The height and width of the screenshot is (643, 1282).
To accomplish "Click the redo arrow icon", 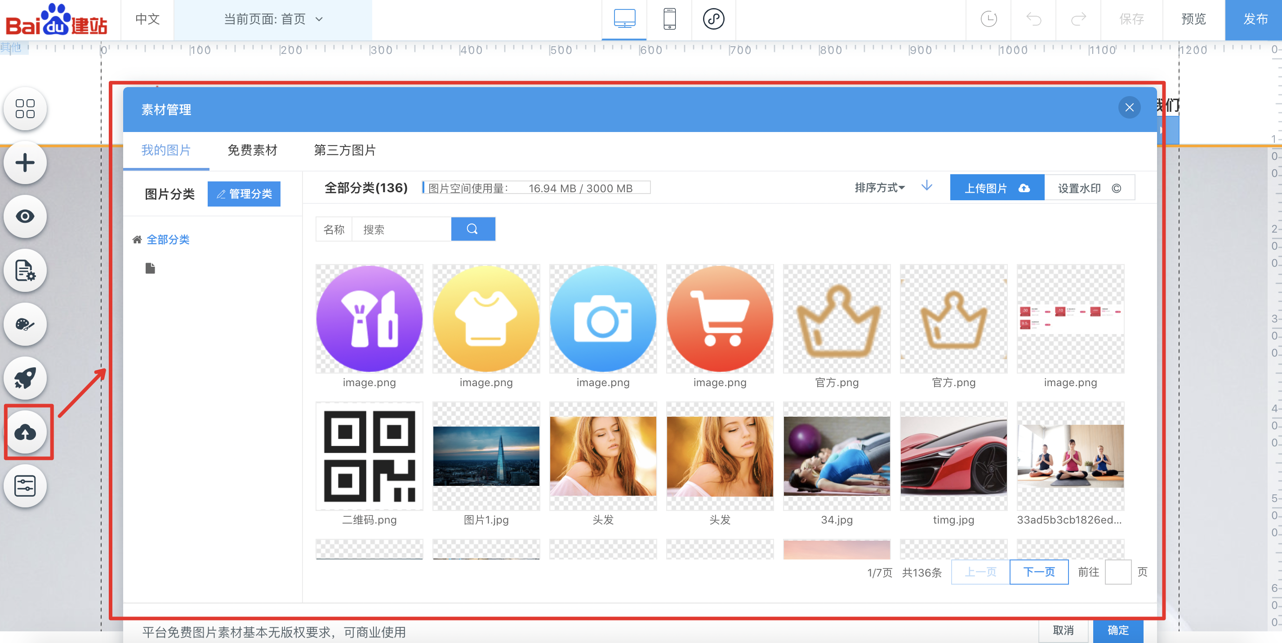I will click(1078, 19).
